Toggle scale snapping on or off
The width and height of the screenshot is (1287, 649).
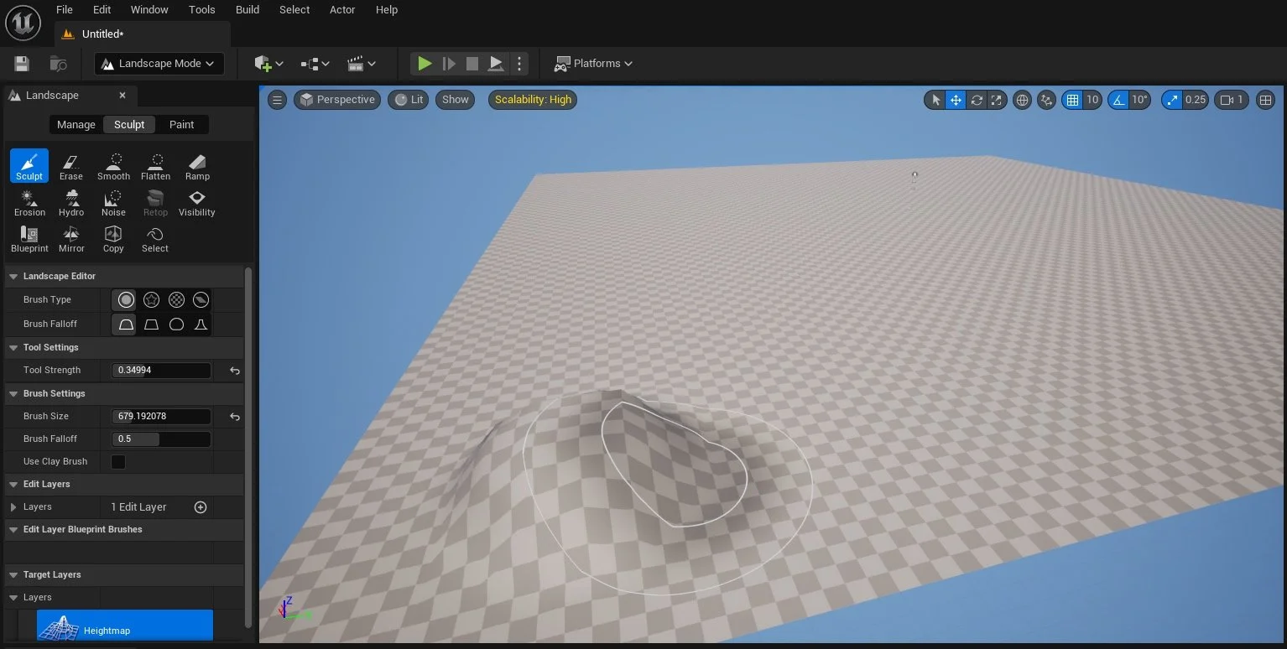(x=1172, y=100)
